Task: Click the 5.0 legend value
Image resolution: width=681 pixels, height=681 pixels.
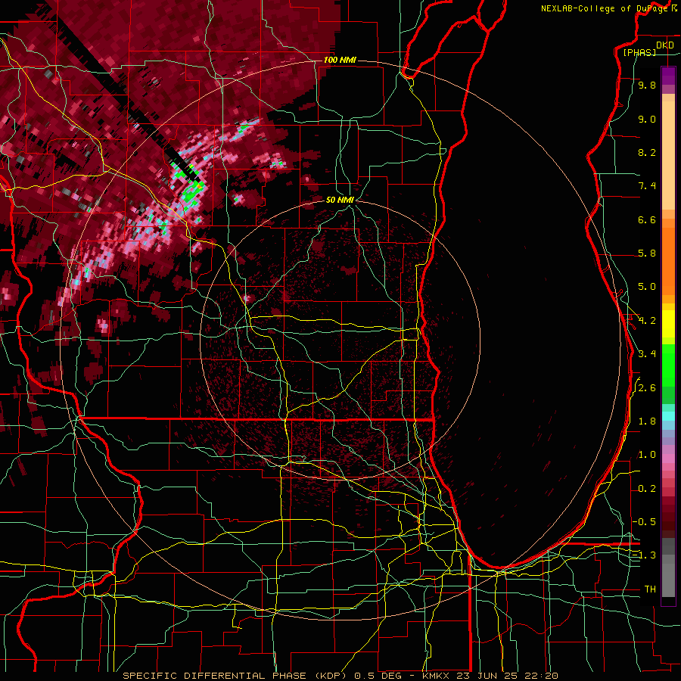Action: pyautogui.click(x=647, y=287)
